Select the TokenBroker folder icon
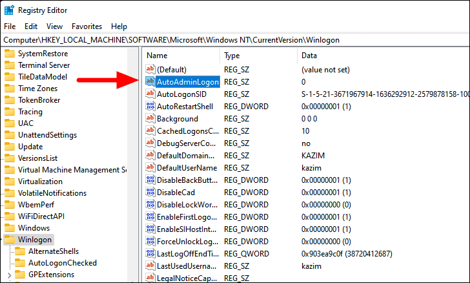The height and width of the screenshot is (283, 470). tap(10, 100)
